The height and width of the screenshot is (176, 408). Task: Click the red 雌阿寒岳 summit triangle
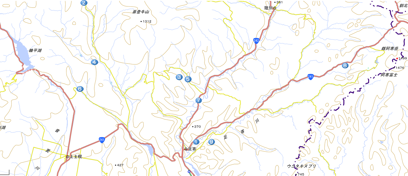[397, 58]
